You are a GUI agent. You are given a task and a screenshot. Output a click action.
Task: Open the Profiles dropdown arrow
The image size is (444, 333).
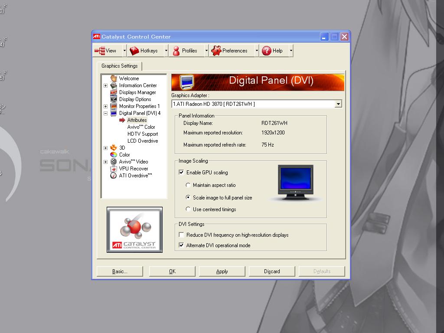pyautogui.click(x=206, y=51)
